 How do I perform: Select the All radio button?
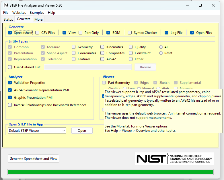pyautogui.click(x=161, y=47)
